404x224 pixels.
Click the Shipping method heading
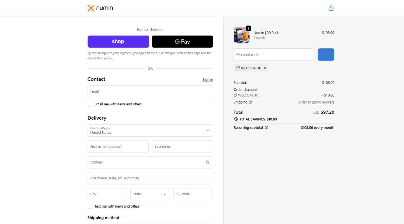point(103,218)
